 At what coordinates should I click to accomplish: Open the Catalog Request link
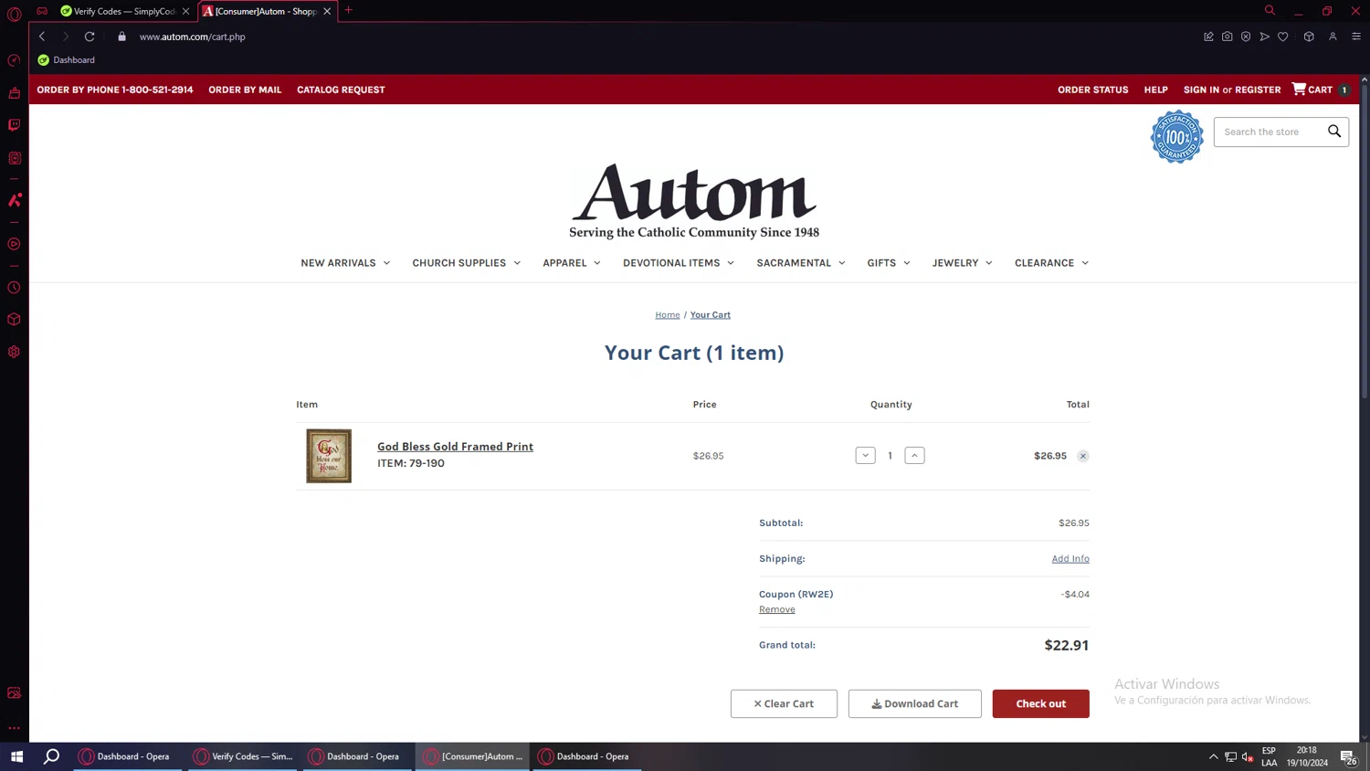click(341, 90)
